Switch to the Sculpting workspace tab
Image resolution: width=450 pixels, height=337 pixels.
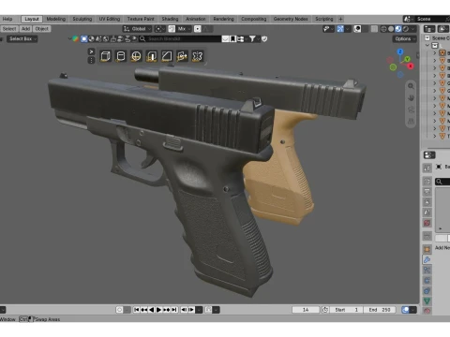(82, 19)
